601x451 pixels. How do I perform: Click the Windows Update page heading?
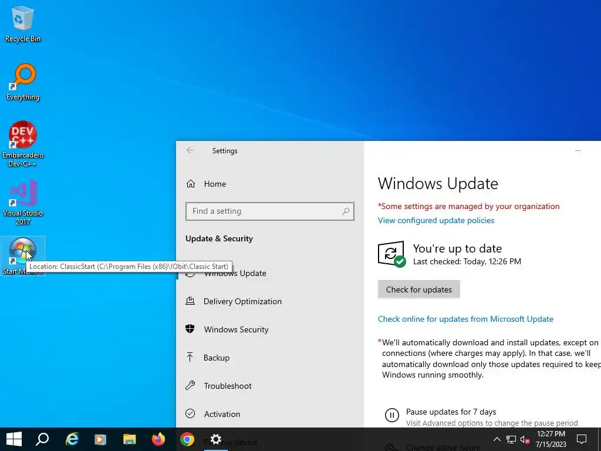click(438, 183)
